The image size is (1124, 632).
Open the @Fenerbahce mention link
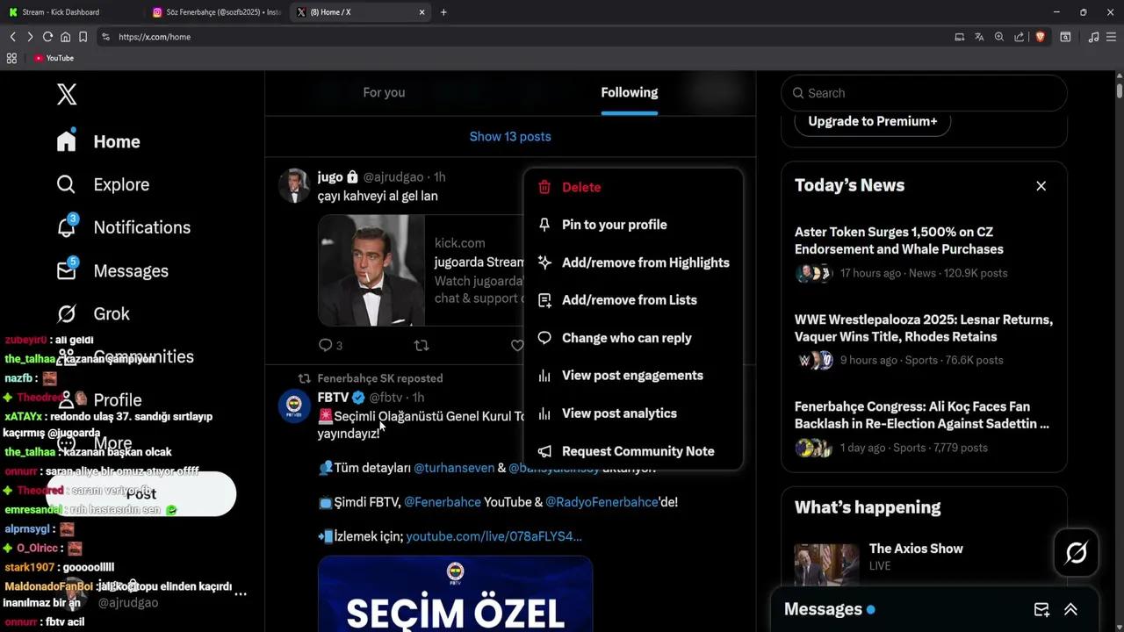(x=443, y=502)
